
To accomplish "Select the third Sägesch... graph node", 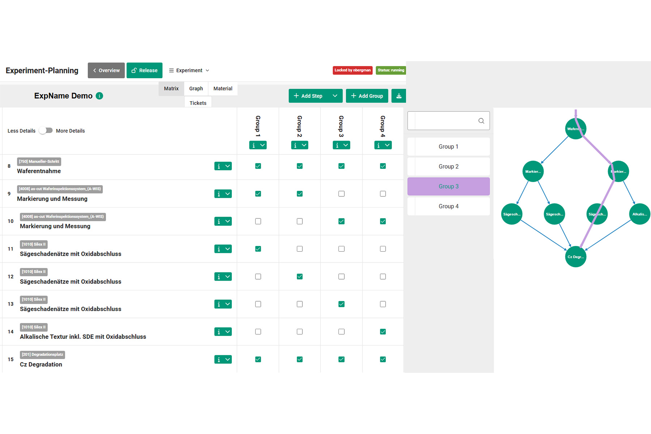I will [x=597, y=214].
